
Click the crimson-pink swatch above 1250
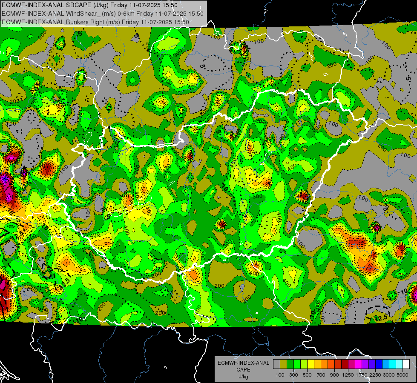351,364
